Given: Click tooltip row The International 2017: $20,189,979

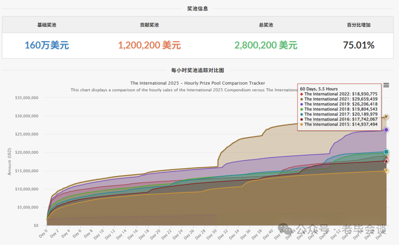Looking at the screenshot, I should coord(339,114).
